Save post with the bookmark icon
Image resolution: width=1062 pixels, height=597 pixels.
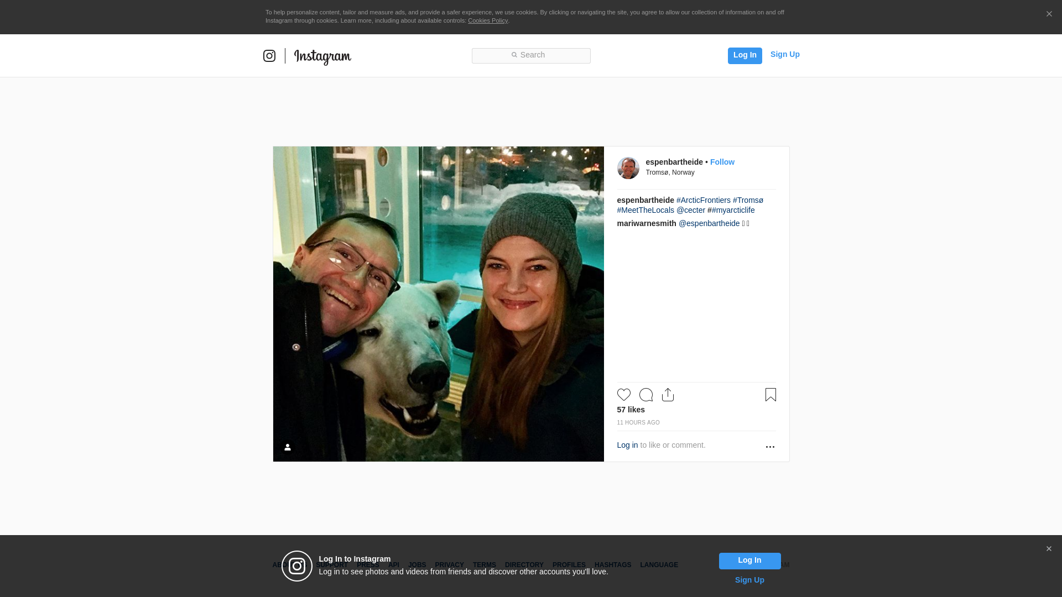click(x=770, y=395)
